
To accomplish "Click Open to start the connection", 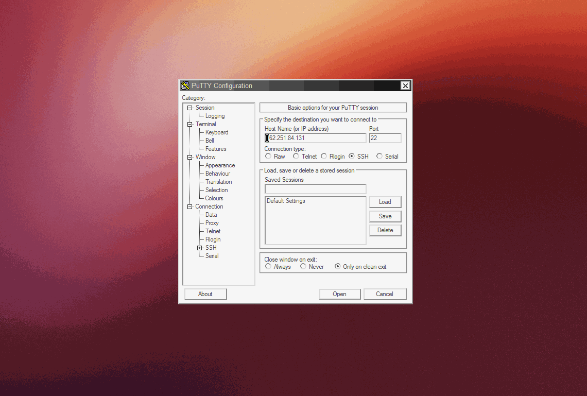I will (339, 294).
